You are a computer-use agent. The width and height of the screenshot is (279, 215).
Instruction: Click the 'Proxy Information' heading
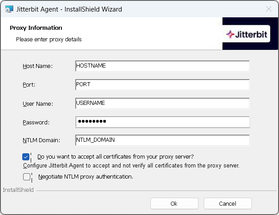(x=36, y=28)
